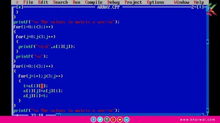Click the horizontal scrollbar left arrow
The image size is (220, 123).
(57, 115)
